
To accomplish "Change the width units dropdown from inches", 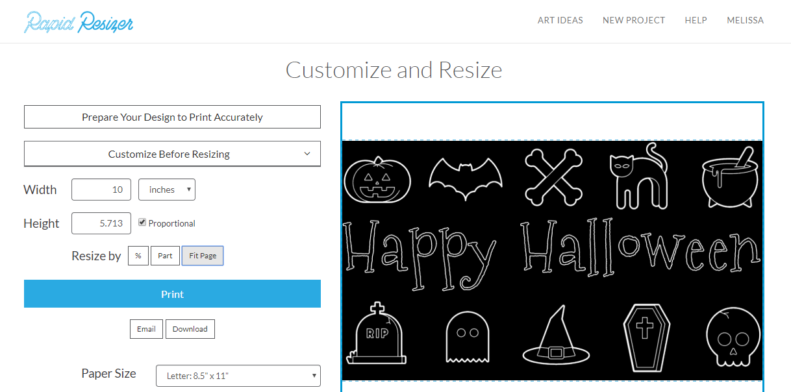I will click(166, 189).
